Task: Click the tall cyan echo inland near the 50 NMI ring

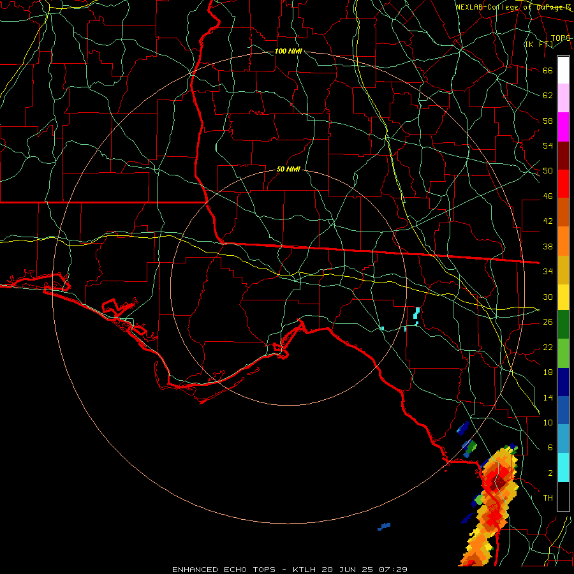Action: pos(416,314)
